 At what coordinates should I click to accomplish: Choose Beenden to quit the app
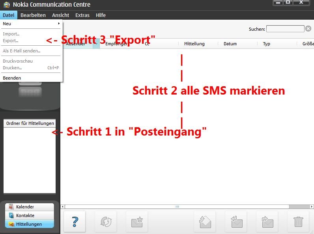tap(31, 78)
